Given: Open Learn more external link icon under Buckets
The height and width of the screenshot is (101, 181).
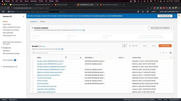Looking at the screenshot, I should (x=62, y=49).
